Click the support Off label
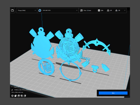Viewport: 140px width, 105px height. pyautogui.click(x=111, y=10)
